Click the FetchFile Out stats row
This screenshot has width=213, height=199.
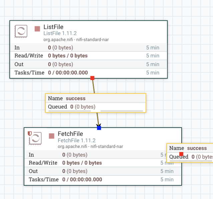[100, 171]
